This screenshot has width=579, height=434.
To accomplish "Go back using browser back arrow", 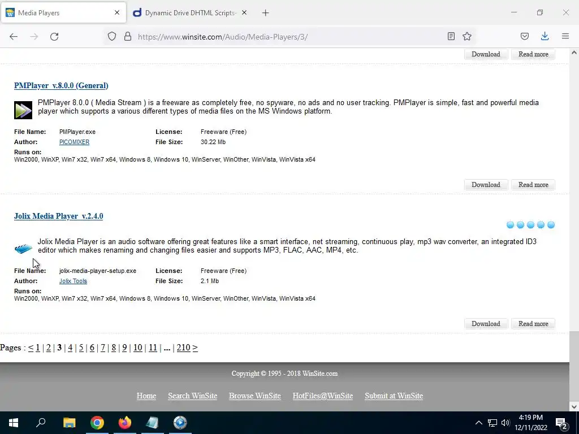I will click(14, 37).
